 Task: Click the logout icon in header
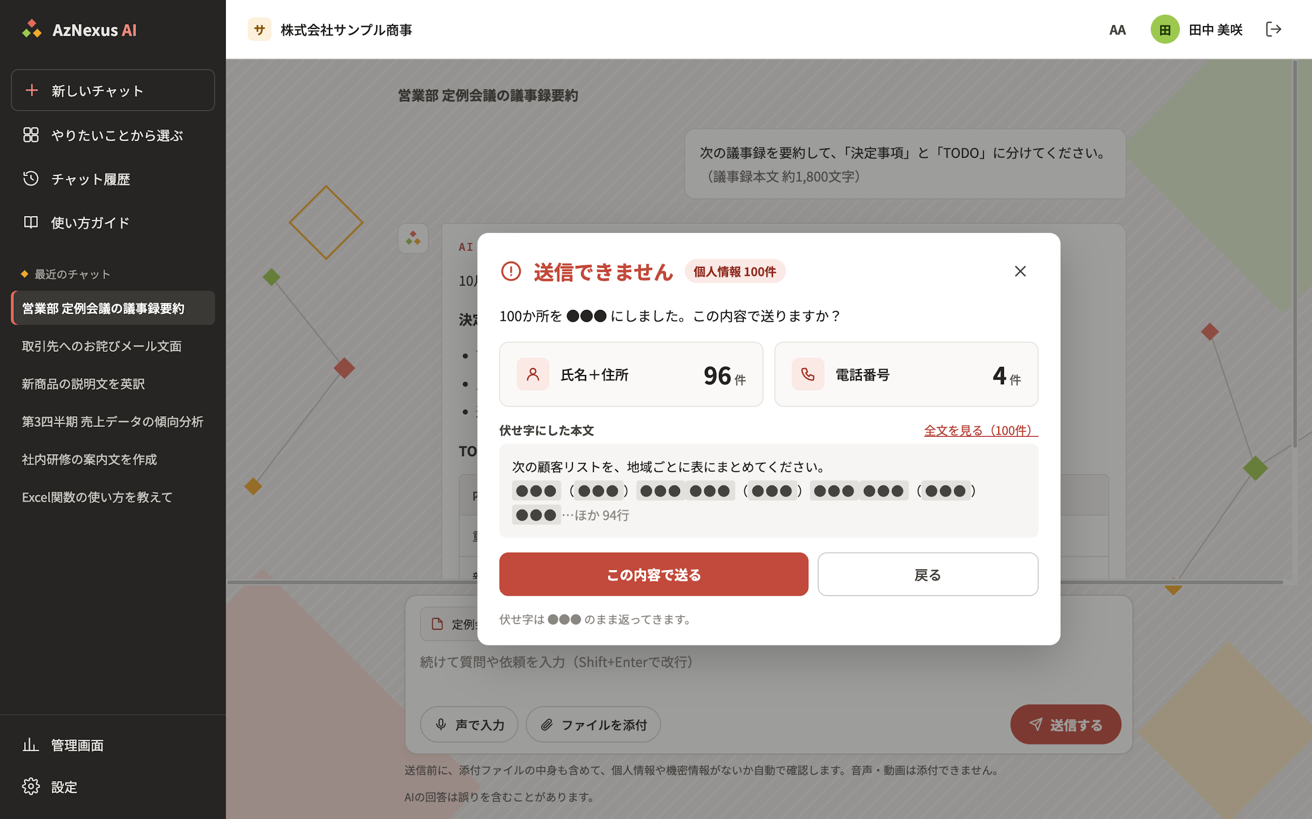(x=1273, y=29)
